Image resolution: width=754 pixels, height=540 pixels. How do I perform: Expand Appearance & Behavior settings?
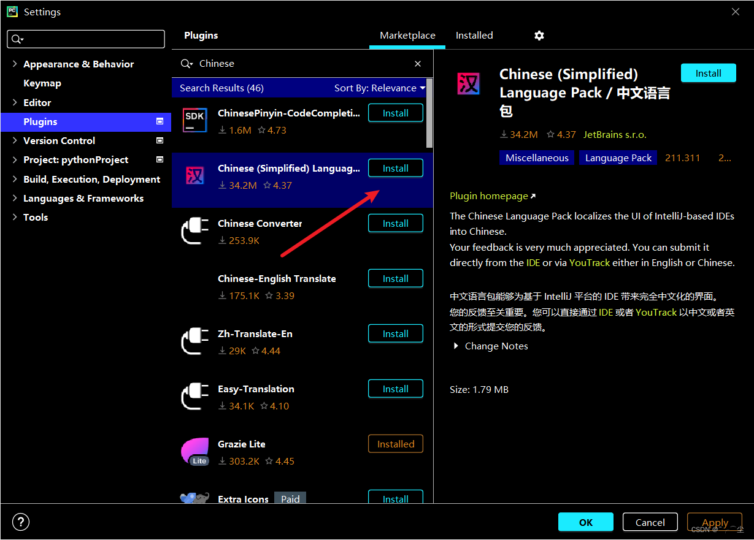[x=15, y=64]
